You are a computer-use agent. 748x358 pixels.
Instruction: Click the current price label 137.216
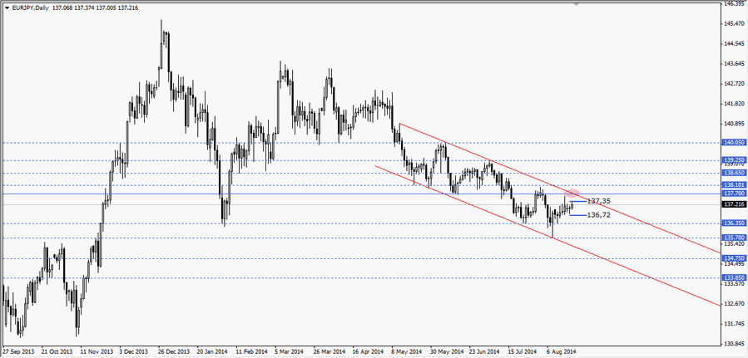(734, 204)
